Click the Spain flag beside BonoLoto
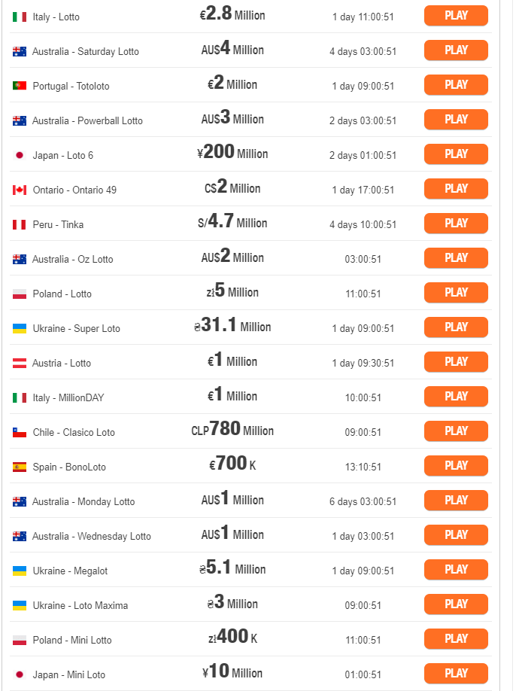The height and width of the screenshot is (691, 516). 20,467
